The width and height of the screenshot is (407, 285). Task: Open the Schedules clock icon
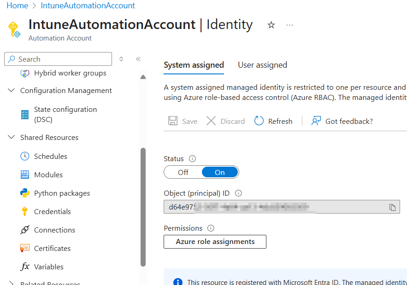pos(25,156)
